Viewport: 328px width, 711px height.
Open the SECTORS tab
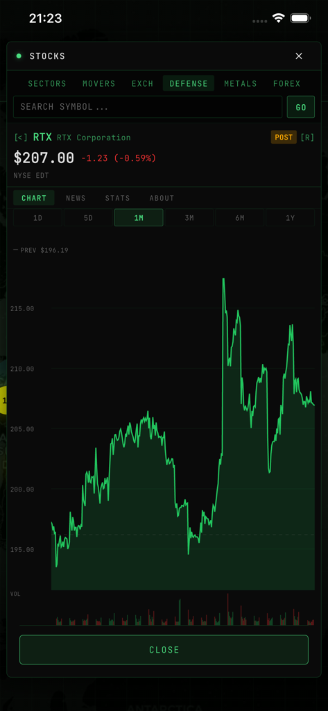click(x=47, y=83)
